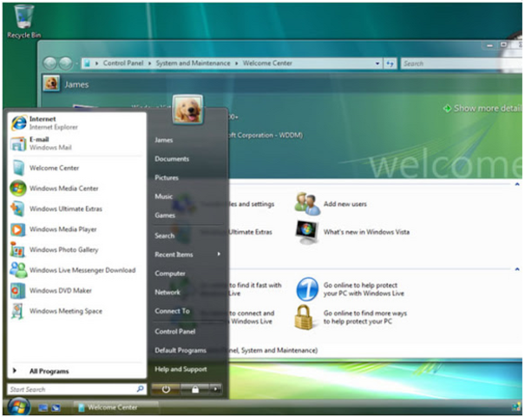The image size is (525, 417).
Task: Select Search in Start menu right pane
Action: [164, 235]
